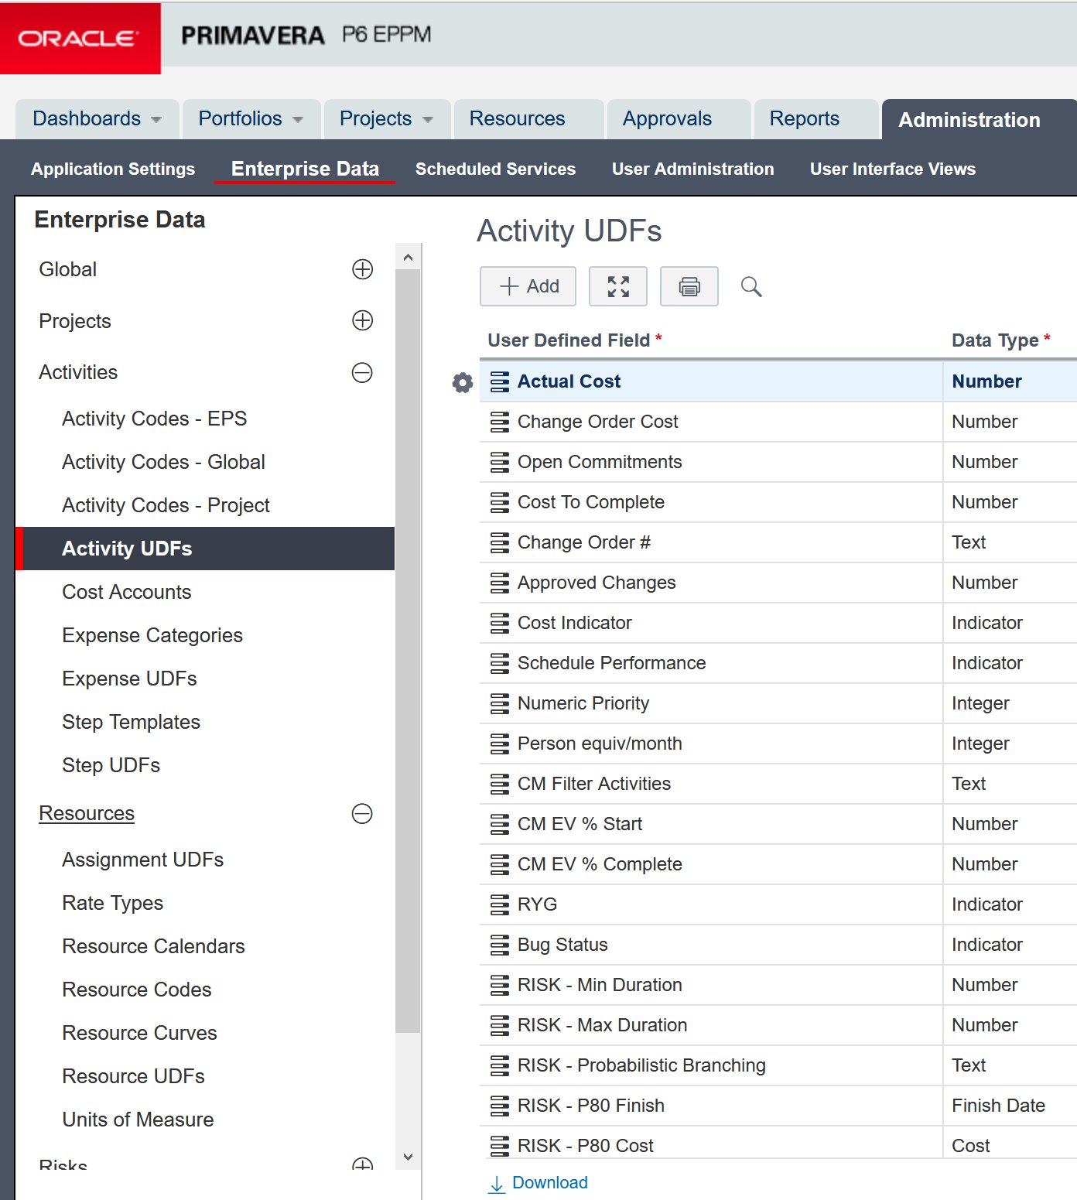Expand the Projects section in sidebar
The width and height of the screenshot is (1077, 1200).
tap(362, 320)
